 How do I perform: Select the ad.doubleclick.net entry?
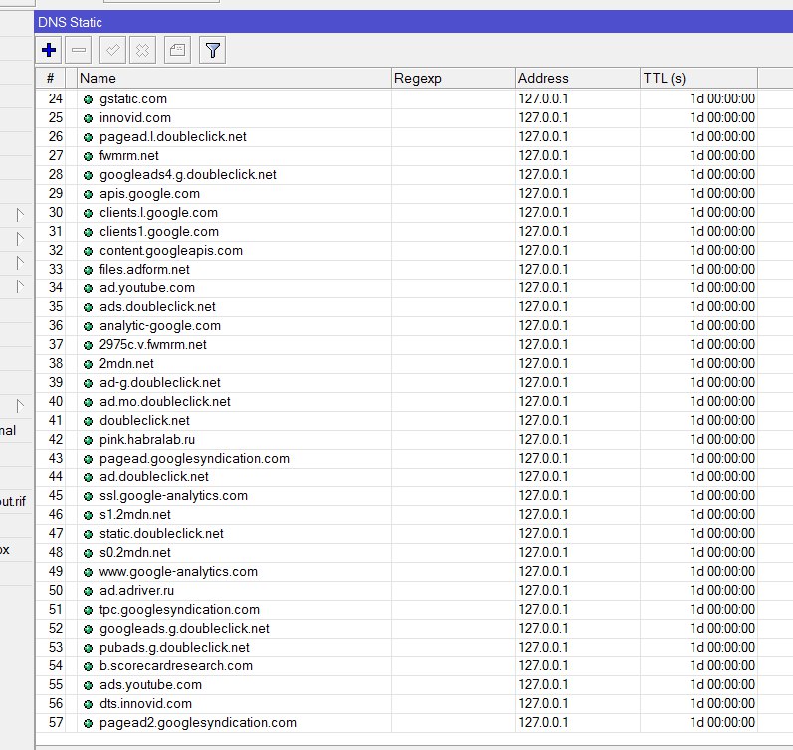(x=154, y=476)
